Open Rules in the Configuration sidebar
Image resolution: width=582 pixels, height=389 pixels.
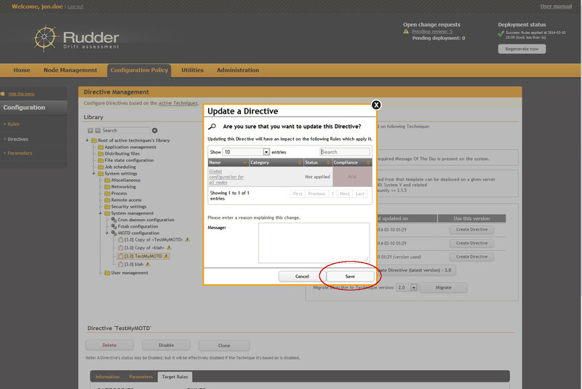pyautogui.click(x=13, y=124)
